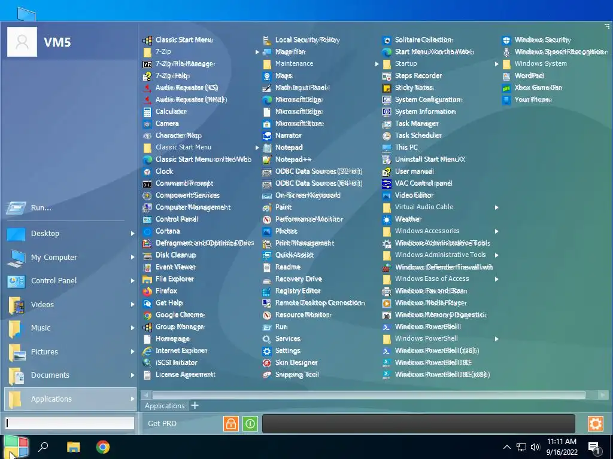Open My Computer in the left pane

click(71, 258)
